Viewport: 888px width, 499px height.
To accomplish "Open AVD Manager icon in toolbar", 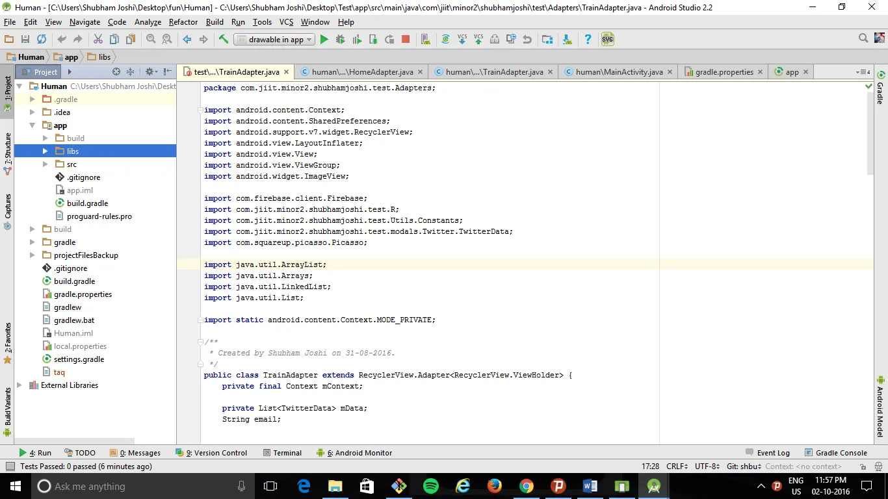I will [x=426, y=40].
